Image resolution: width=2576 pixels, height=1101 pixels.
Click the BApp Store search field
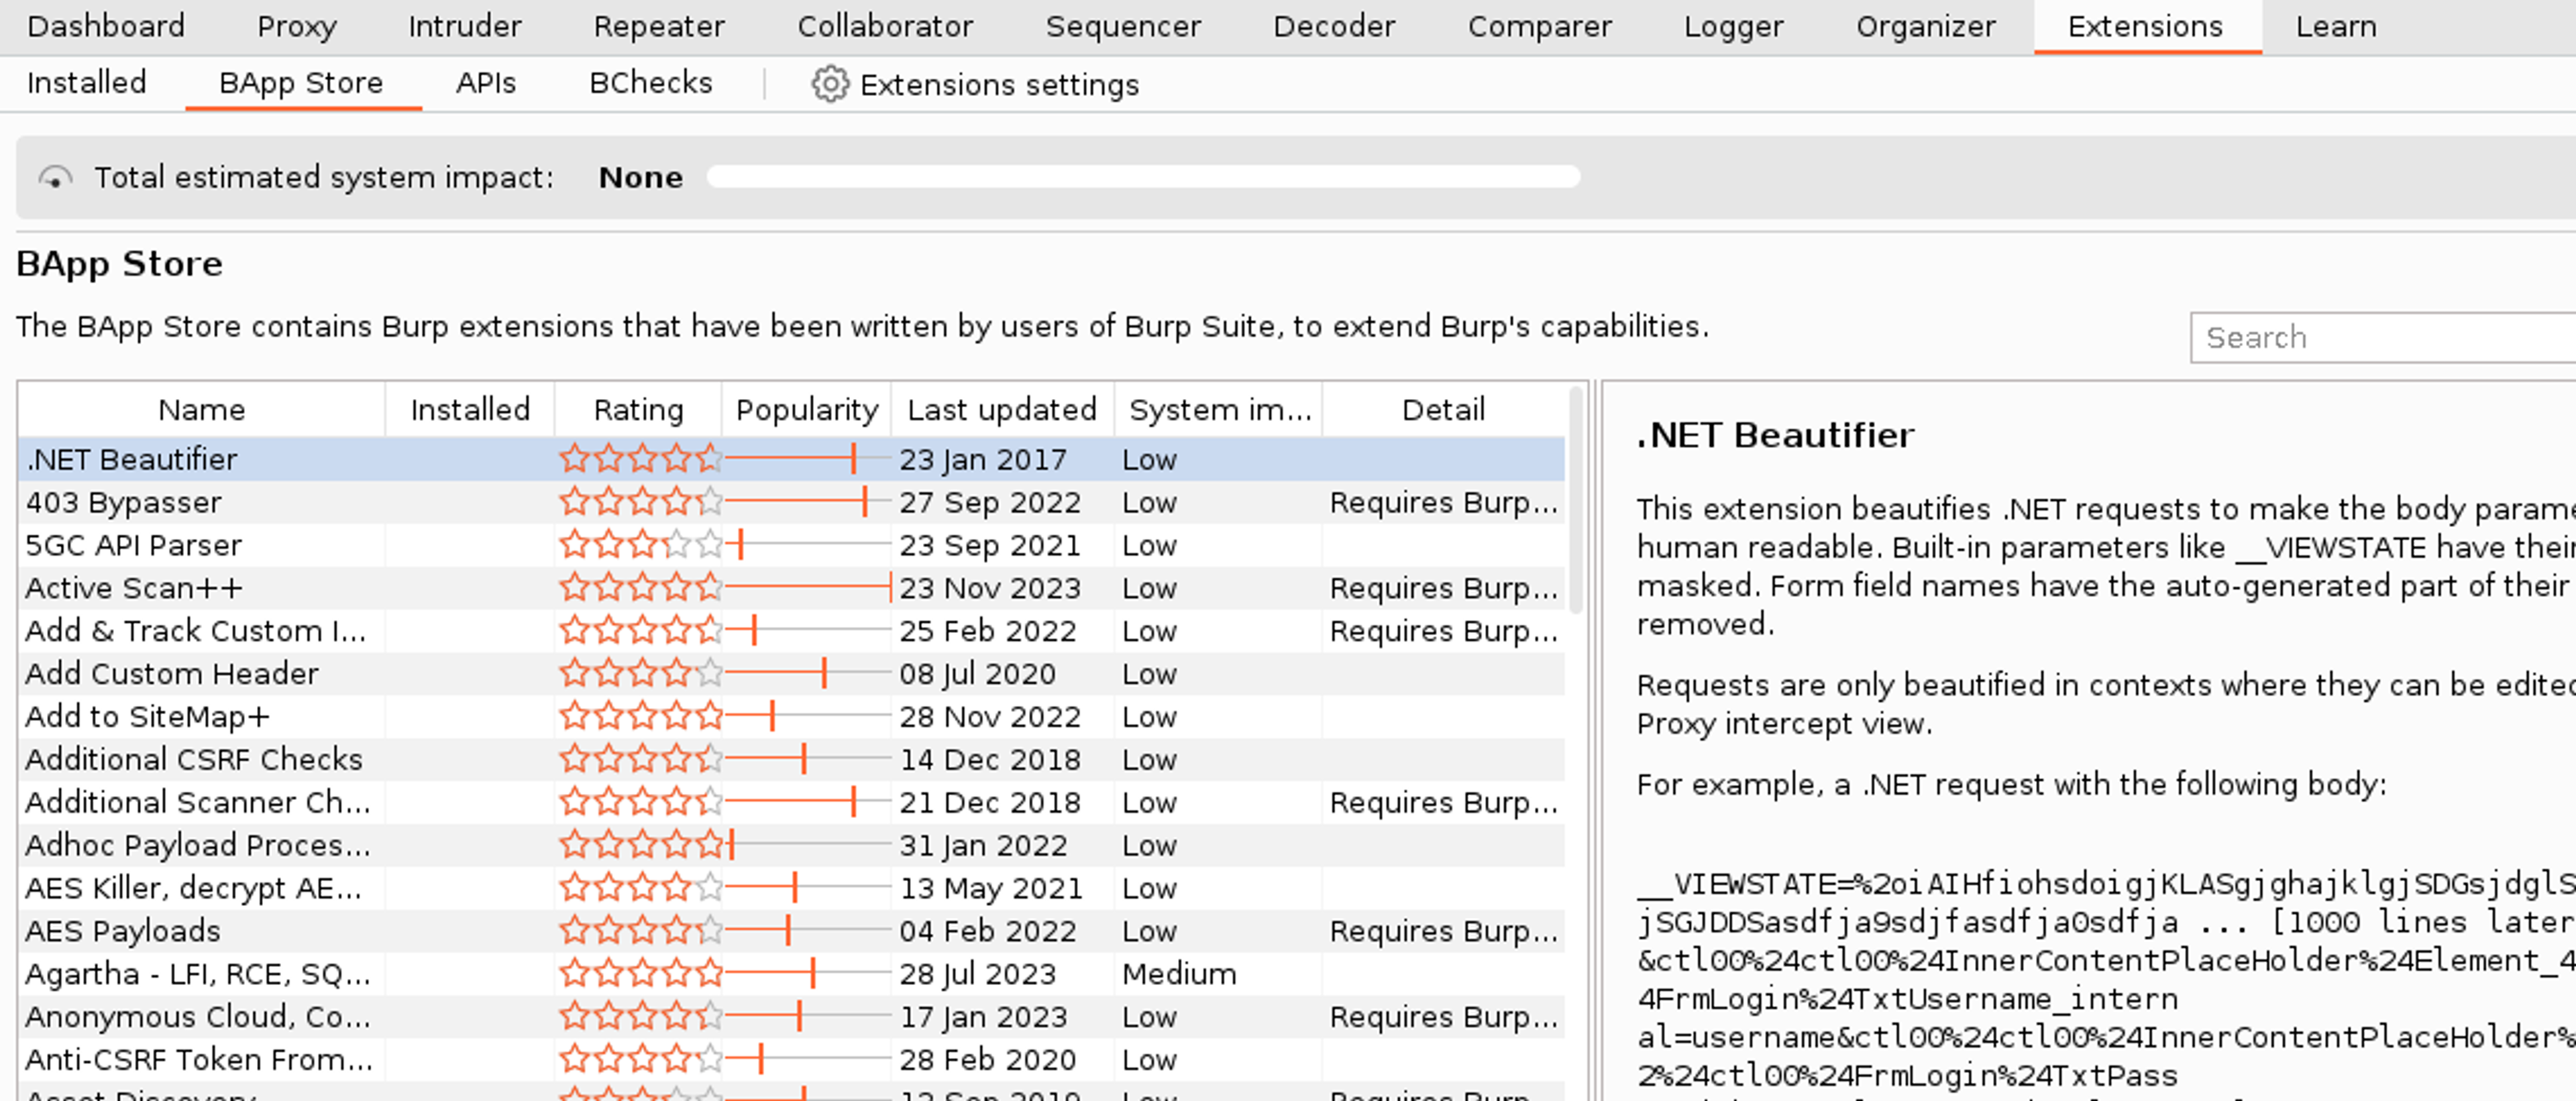tap(2380, 338)
